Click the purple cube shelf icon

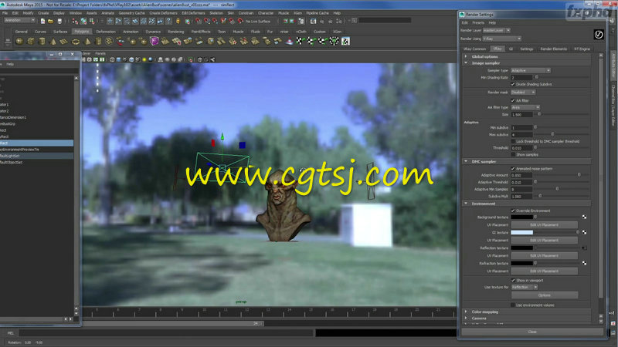coord(154,41)
